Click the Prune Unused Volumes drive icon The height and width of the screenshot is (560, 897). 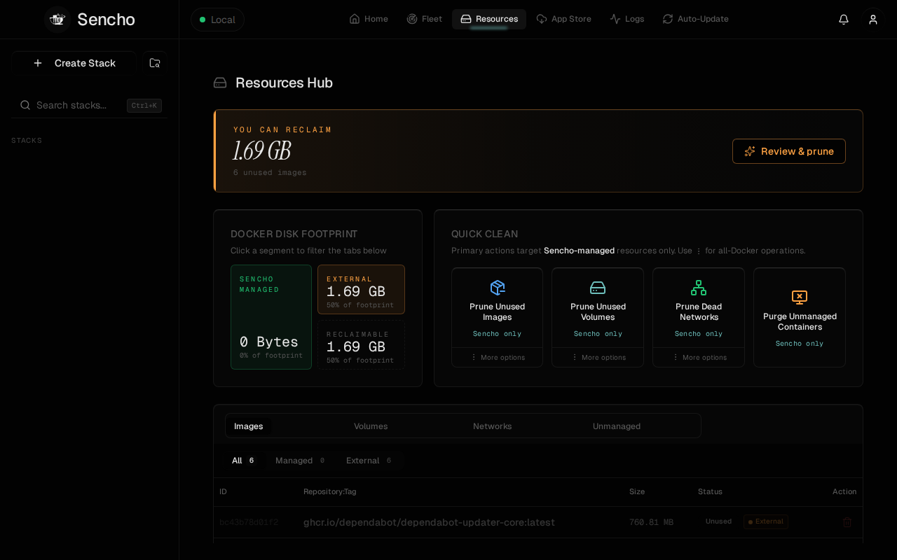tap(598, 288)
